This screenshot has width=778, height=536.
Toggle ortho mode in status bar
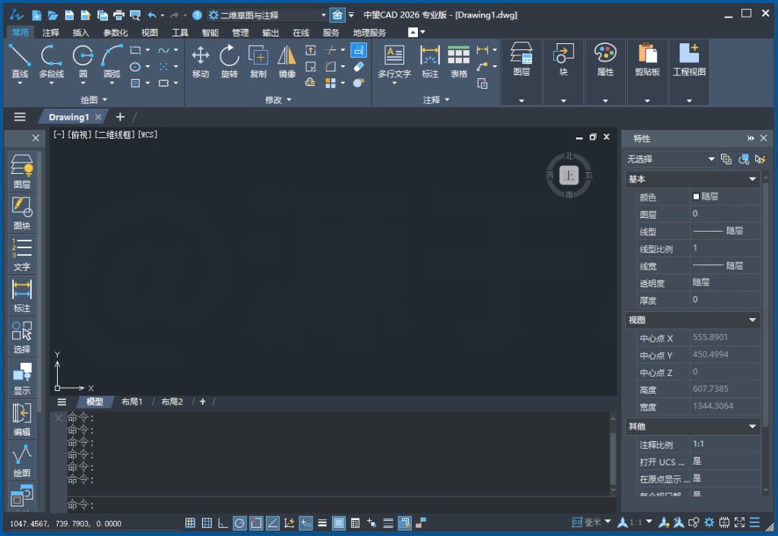pyautogui.click(x=223, y=522)
